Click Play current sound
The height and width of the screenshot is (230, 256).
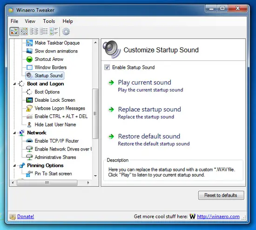coord(144,82)
